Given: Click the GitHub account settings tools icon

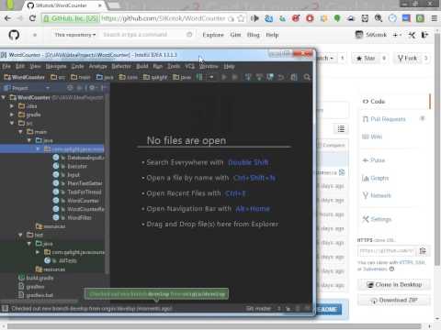Looking at the screenshot, I should coord(412,35).
